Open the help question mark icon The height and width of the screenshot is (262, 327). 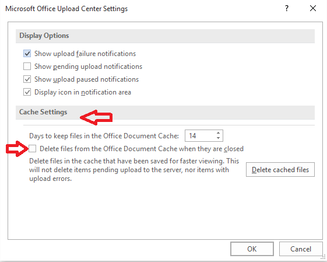287,8
